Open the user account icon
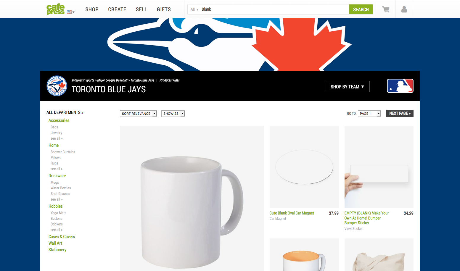The image size is (460, 271). [x=404, y=9]
